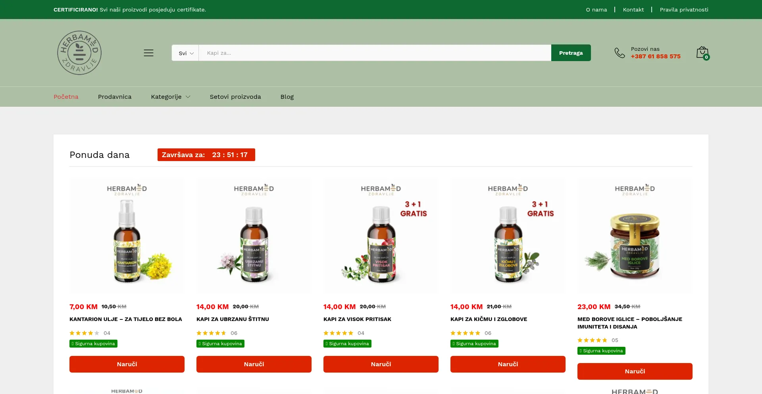This screenshot has height=394, width=762.
Task: Click the Kantarion ulje star rating
Action: (84, 333)
